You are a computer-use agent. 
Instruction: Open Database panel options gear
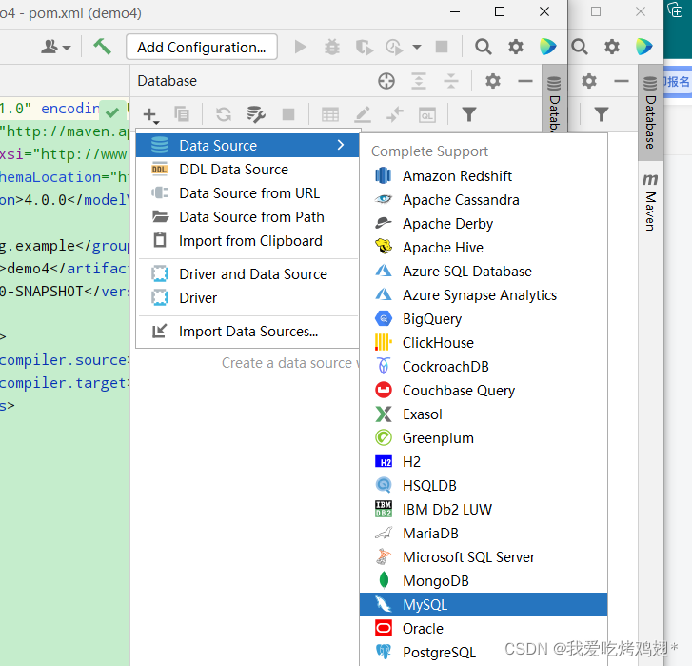492,81
